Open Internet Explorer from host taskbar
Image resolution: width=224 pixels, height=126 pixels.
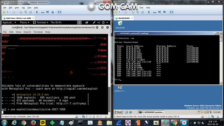(x=14, y=123)
